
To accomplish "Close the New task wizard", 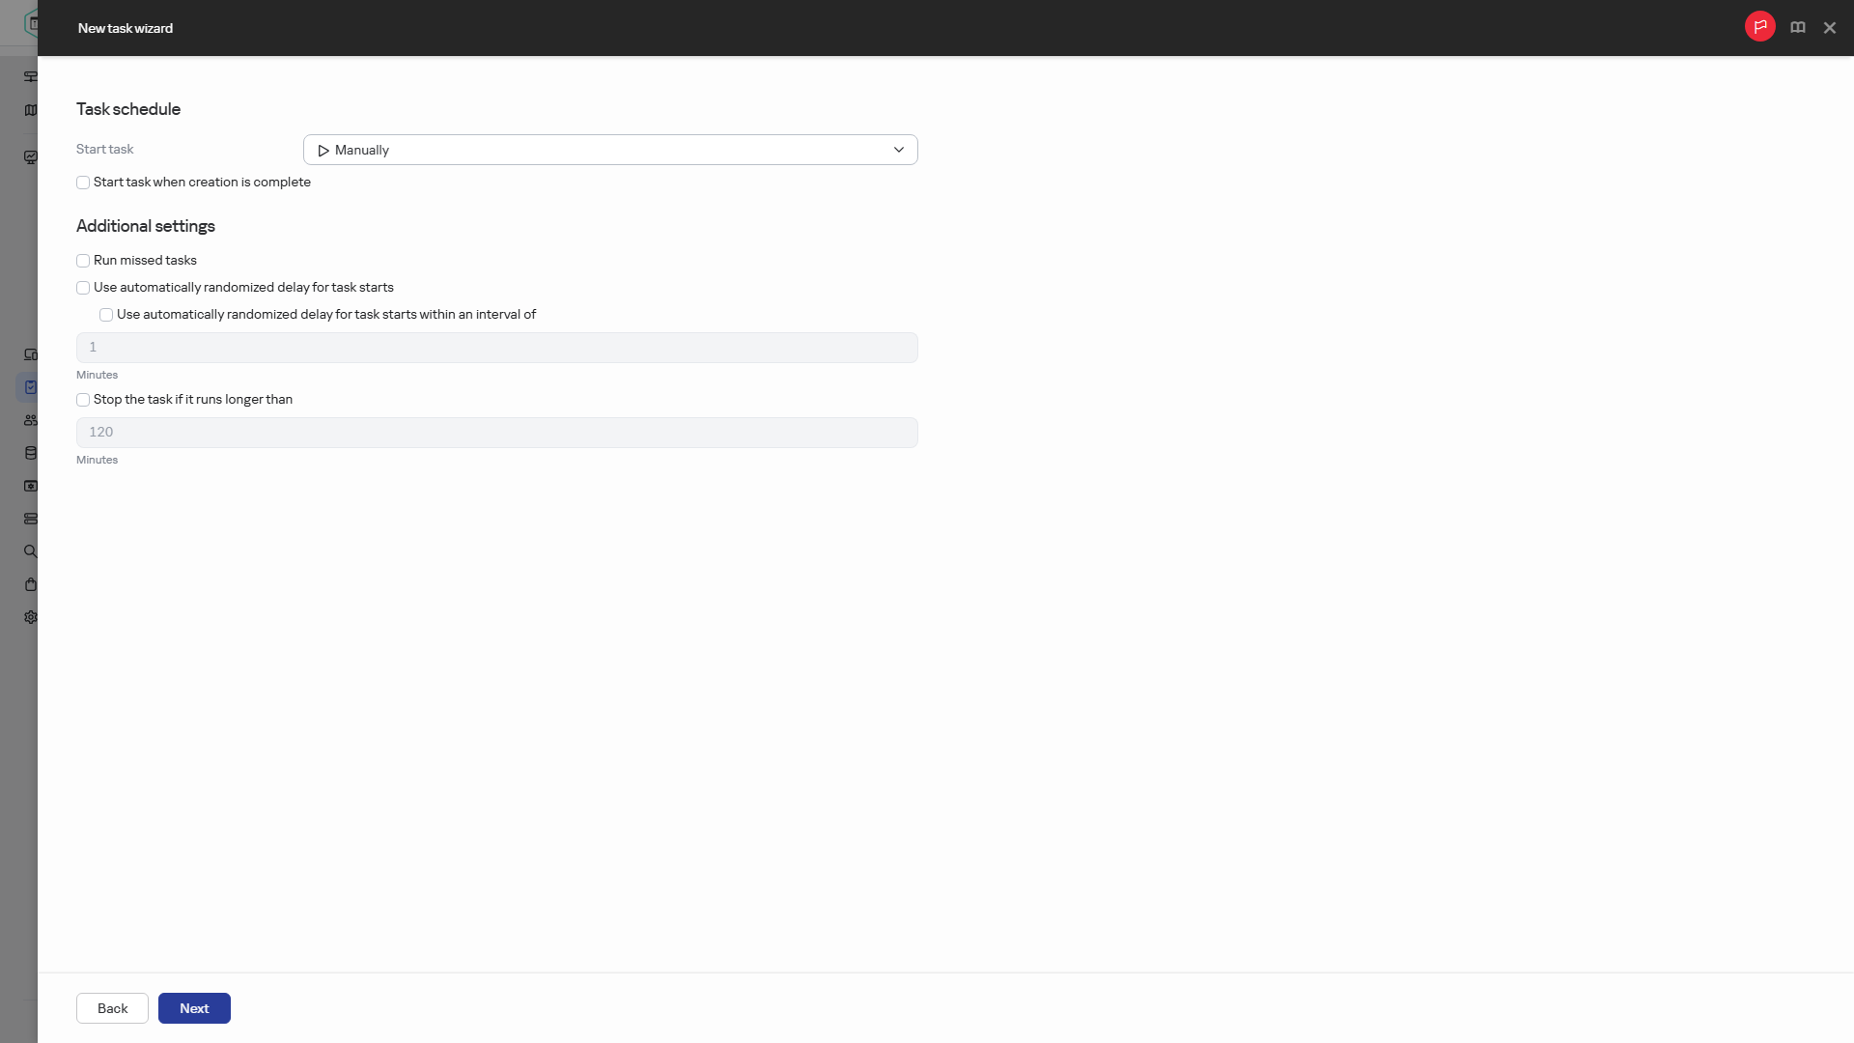I will tap(1829, 28).
